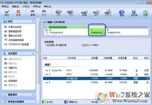Screen dimensions: 152x105
Task: Collapse the 向导 panel chevron
Action: [33, 21]
